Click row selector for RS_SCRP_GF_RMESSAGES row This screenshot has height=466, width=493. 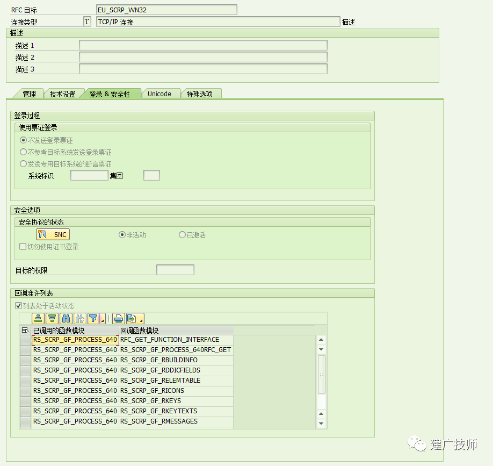(25, 421)
